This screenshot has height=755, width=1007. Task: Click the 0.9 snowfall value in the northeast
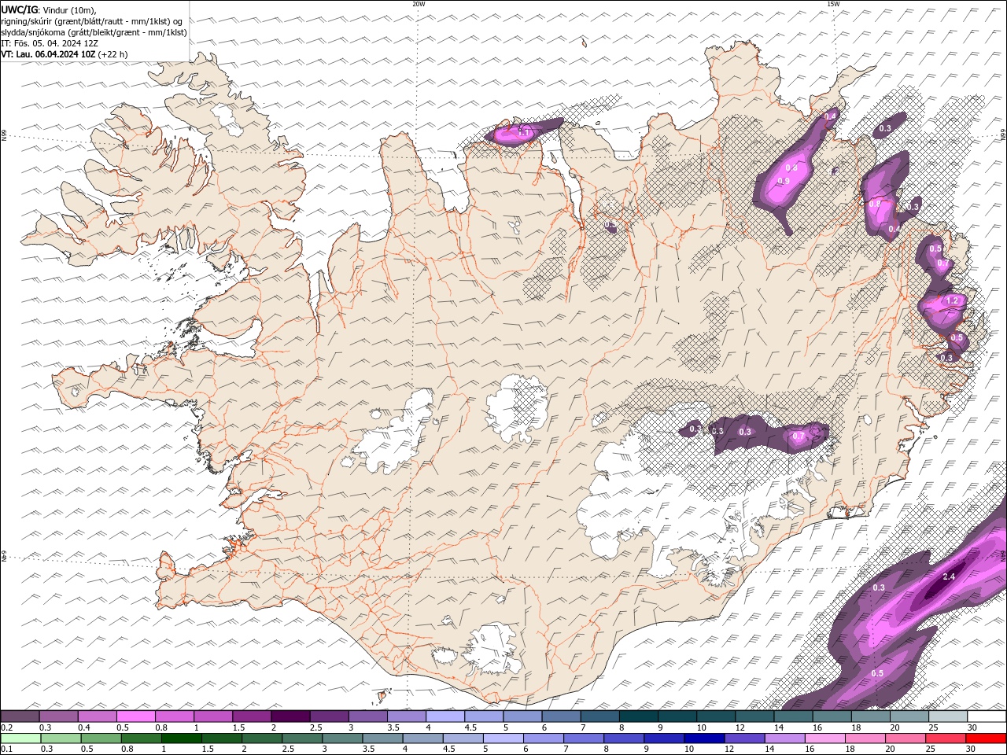[784, 181]
